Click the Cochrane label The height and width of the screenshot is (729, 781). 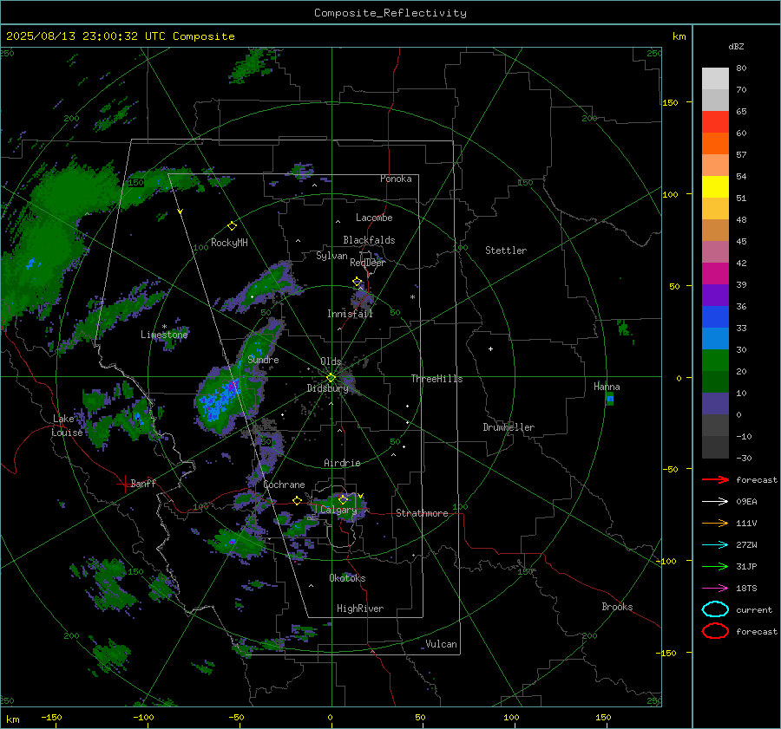[x=284, y=485]
